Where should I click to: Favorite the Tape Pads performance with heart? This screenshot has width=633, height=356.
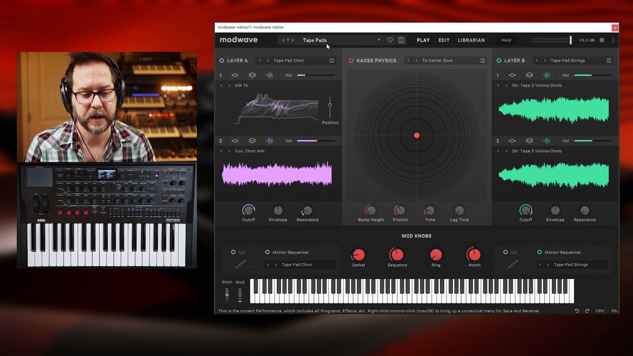(390, 40)
